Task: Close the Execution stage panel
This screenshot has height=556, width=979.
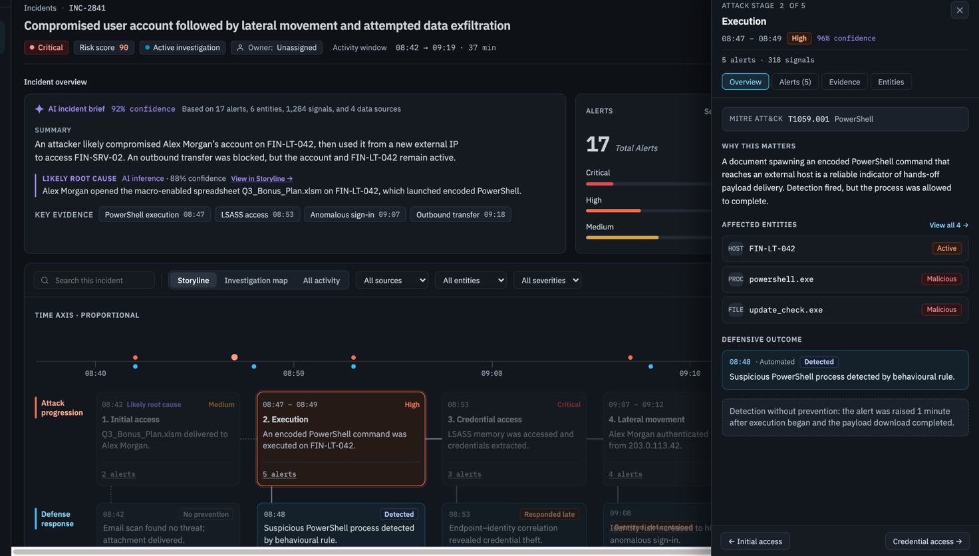Action: click(959, 11)
